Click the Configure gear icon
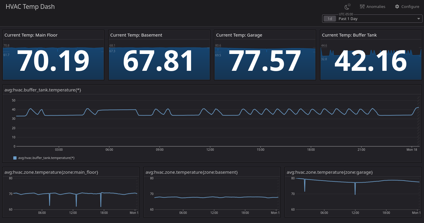 (397, 6)
